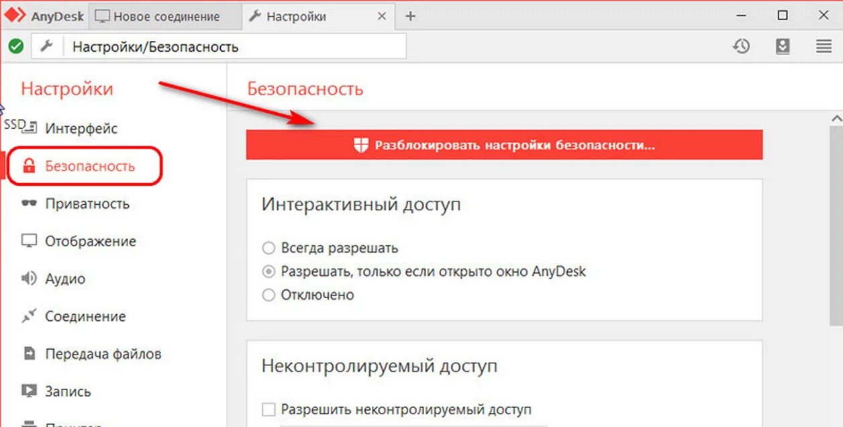Open a new tab with plus button

coord(411,17)
